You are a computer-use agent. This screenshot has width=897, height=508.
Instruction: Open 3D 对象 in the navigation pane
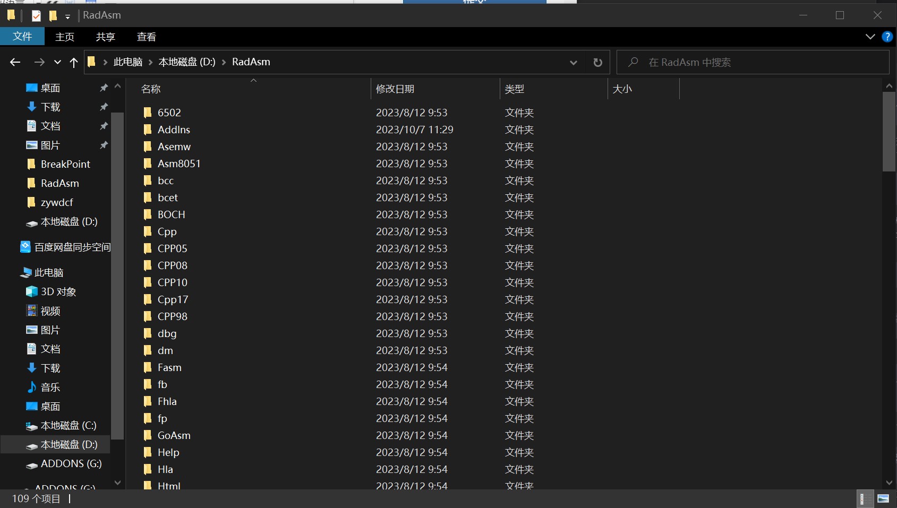(x=58, y=292)
